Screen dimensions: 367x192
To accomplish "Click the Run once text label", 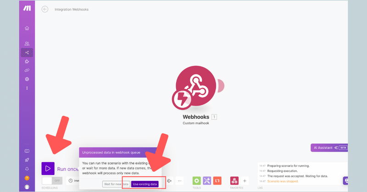I will coord(68,169).
